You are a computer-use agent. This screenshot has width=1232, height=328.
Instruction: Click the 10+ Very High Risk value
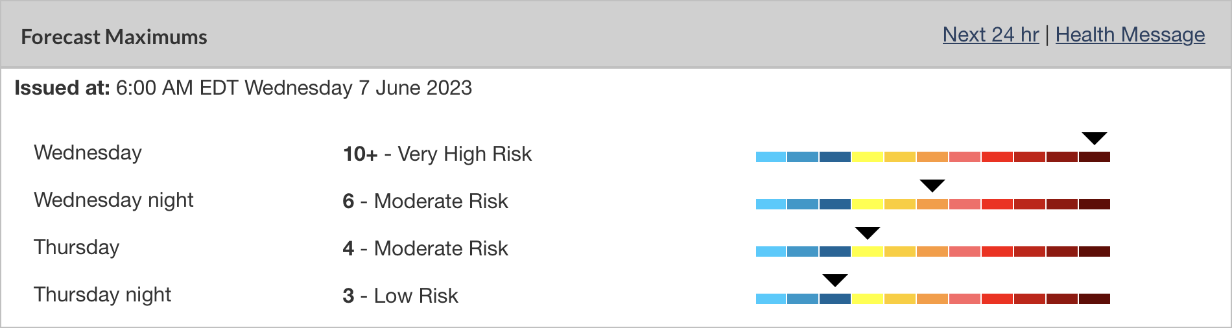tap(437, 154)
